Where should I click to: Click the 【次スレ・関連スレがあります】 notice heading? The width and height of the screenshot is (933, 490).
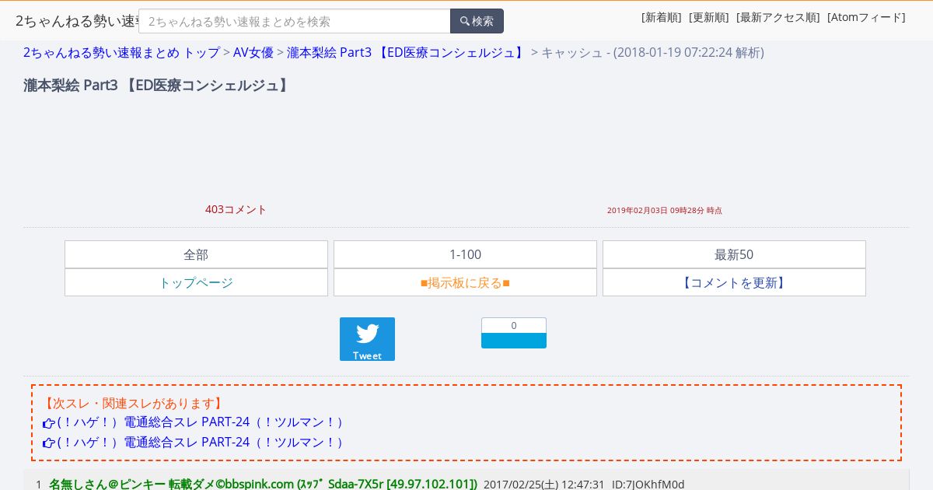click(133, 403)
